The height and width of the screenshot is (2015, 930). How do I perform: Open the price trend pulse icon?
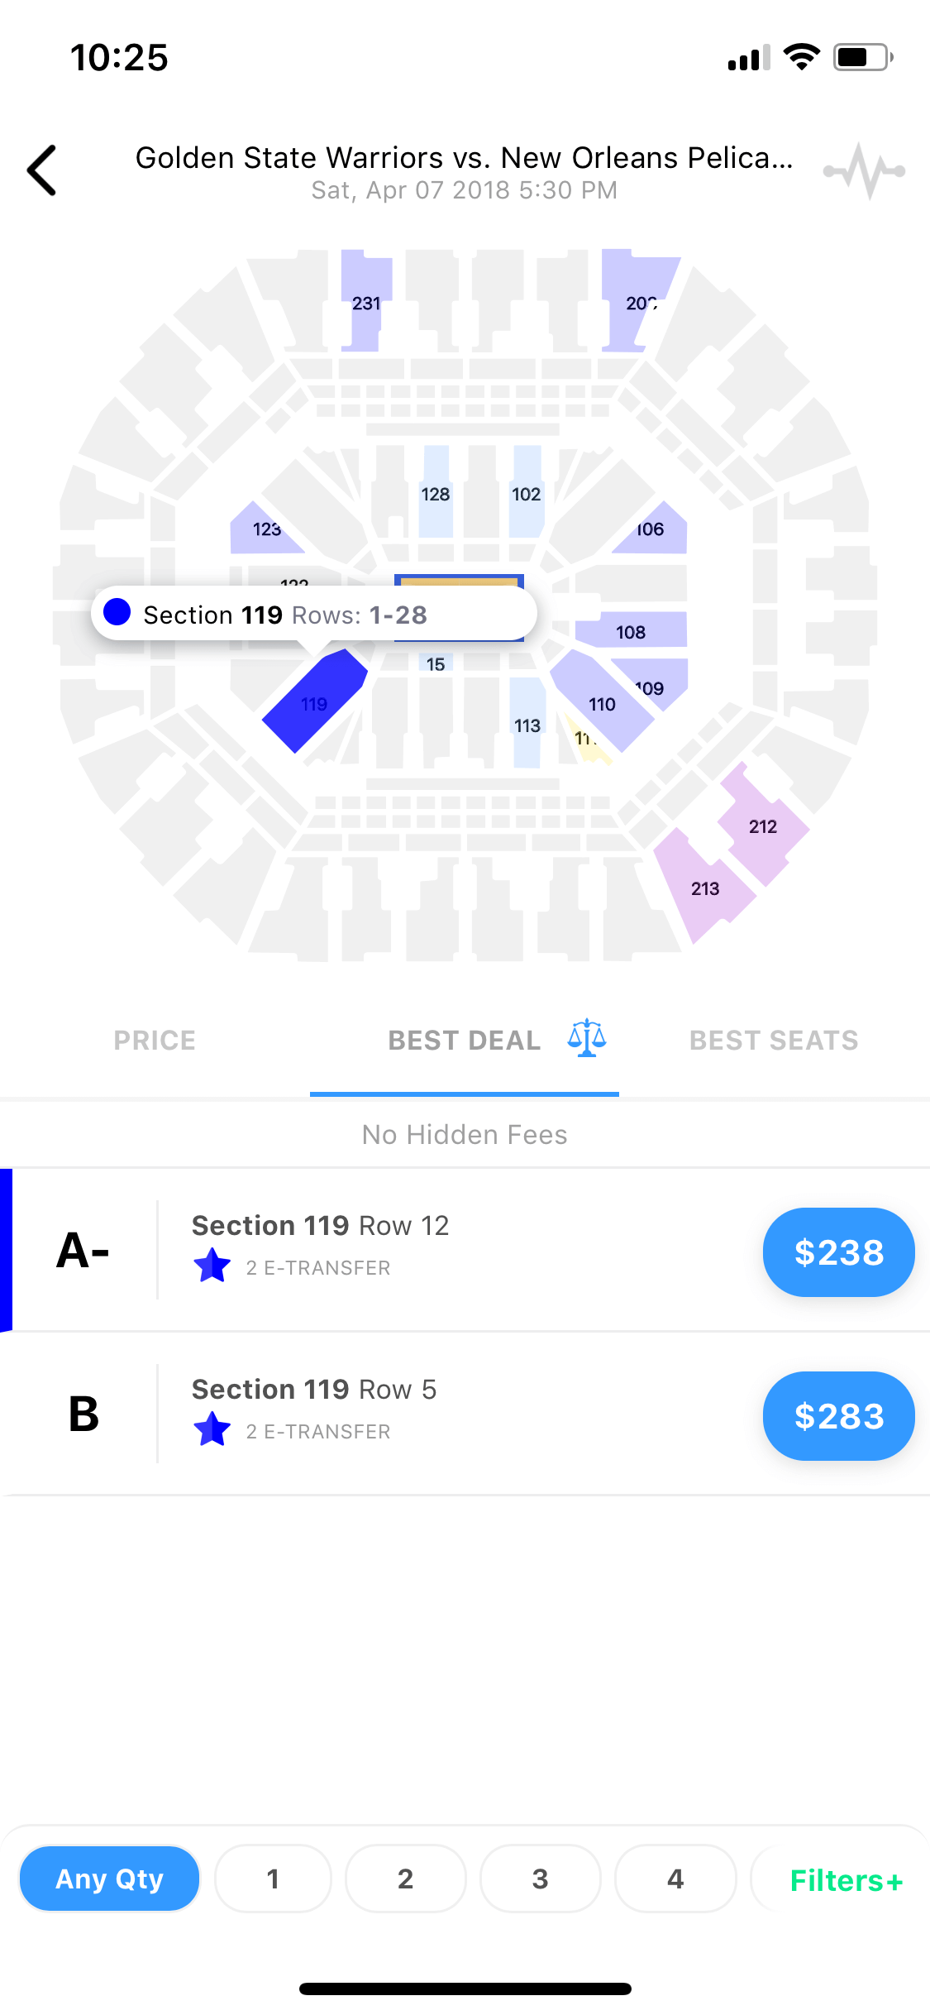point(864,171)
